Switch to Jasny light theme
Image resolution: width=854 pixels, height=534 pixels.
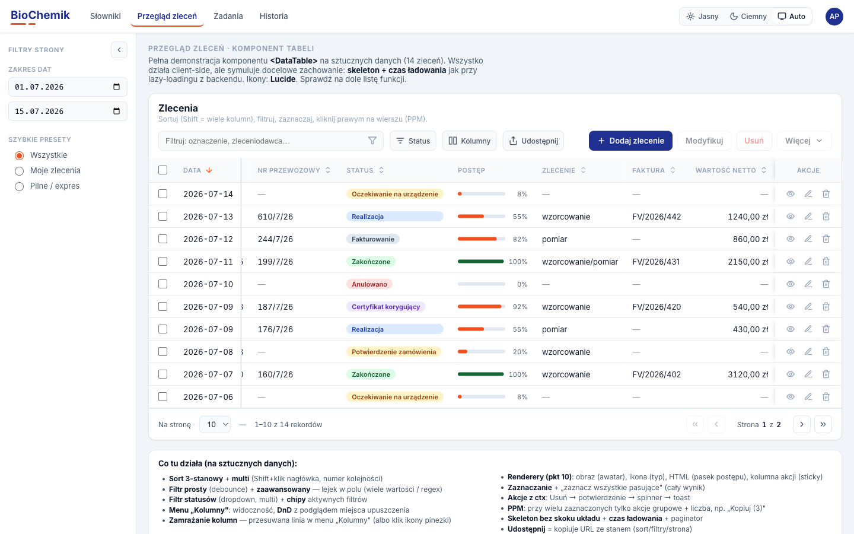702,17
